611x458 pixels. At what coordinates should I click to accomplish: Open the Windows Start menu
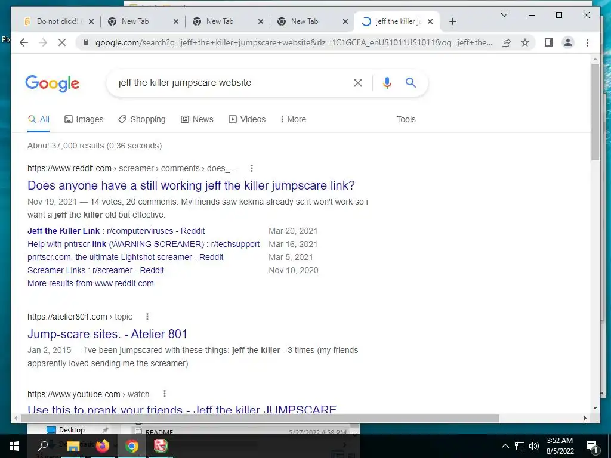point(14,446)
